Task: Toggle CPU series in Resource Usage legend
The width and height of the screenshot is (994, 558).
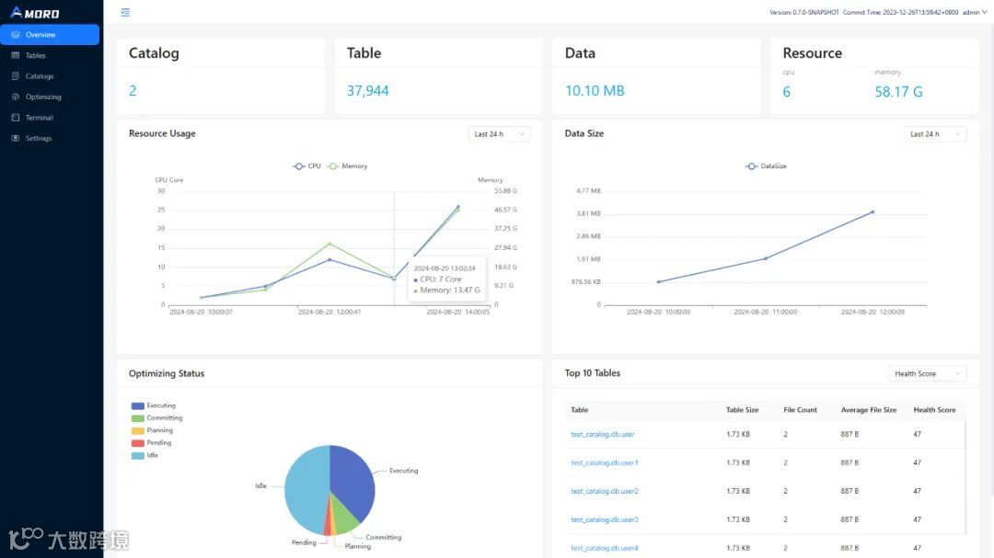Action: 306,166
